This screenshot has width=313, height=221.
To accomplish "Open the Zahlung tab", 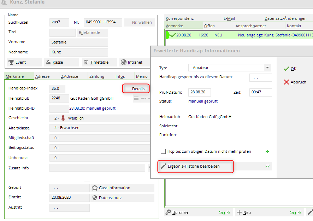I will tap(96, 76).
